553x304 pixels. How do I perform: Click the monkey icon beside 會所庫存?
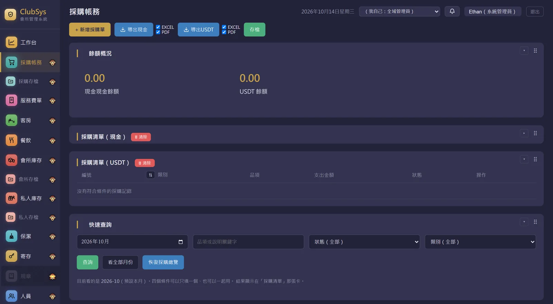coord(53,161)
